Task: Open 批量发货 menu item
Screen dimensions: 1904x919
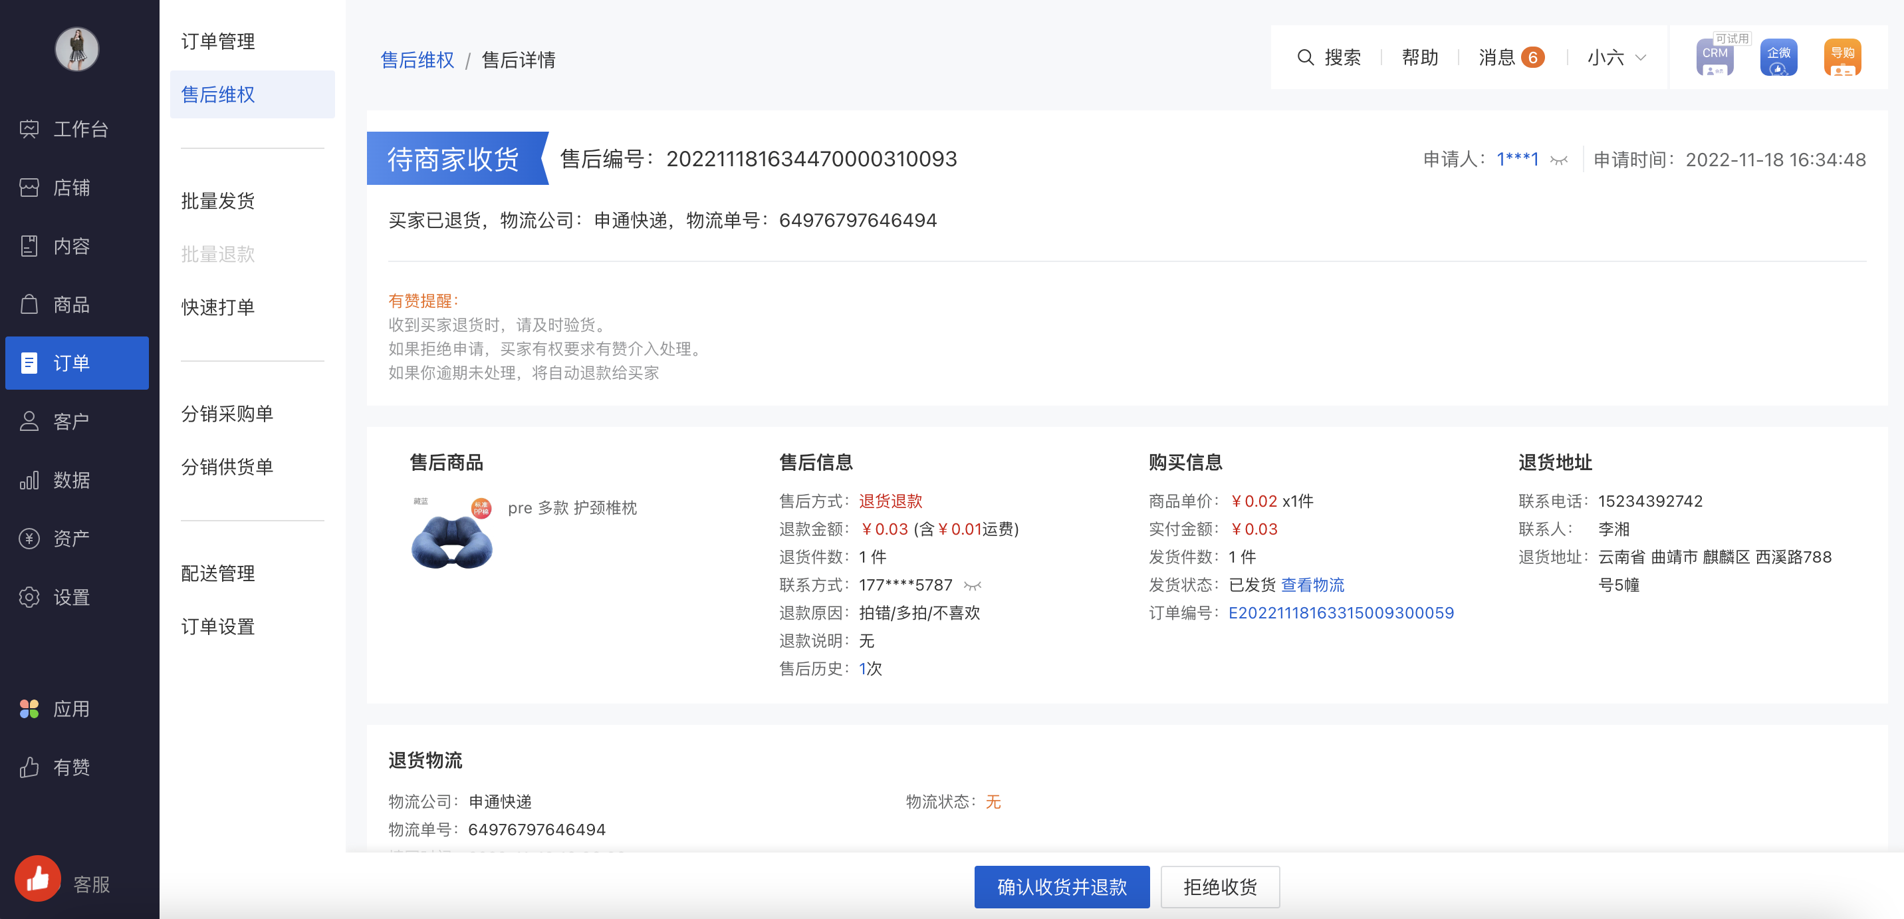Action: pyautogui.click(x=218, y=201)
